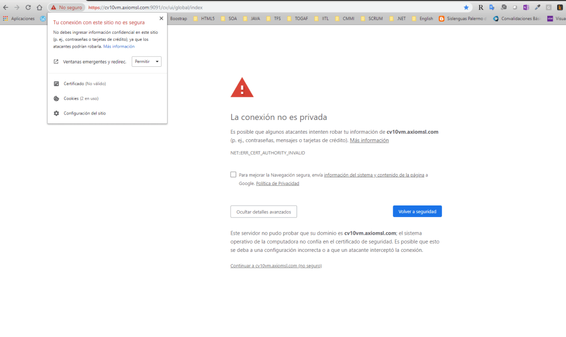Open Configuración del sitio

[84, 113]
